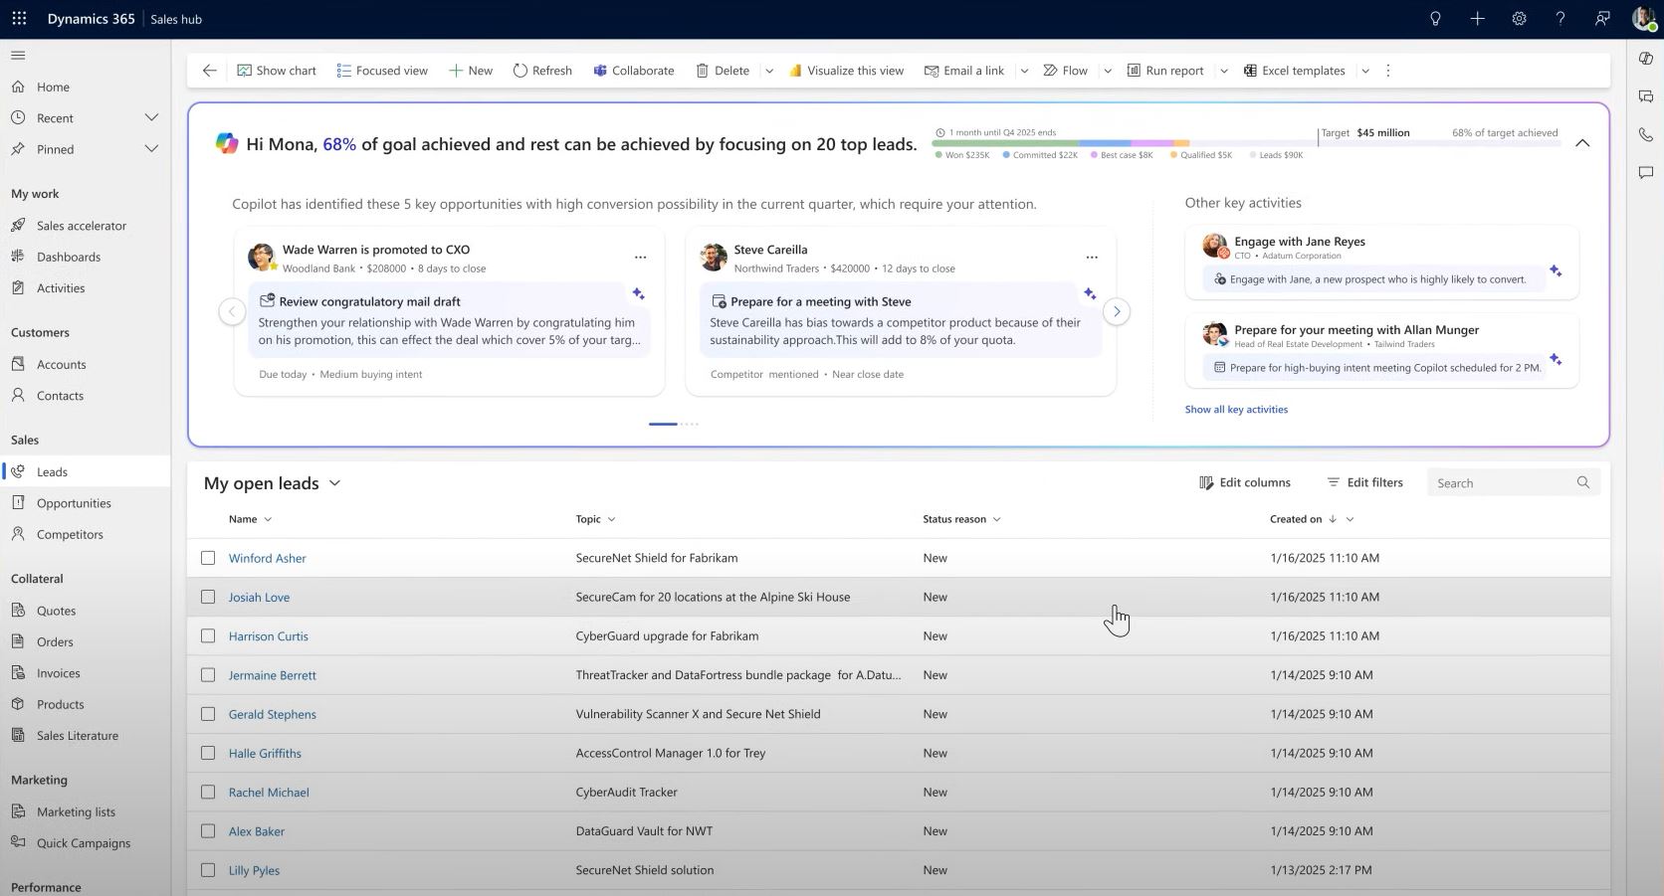Tick the Lilly Pyles checkbox
The image size is (1664, 896).
pyautogui.click(x=208, y=870)
